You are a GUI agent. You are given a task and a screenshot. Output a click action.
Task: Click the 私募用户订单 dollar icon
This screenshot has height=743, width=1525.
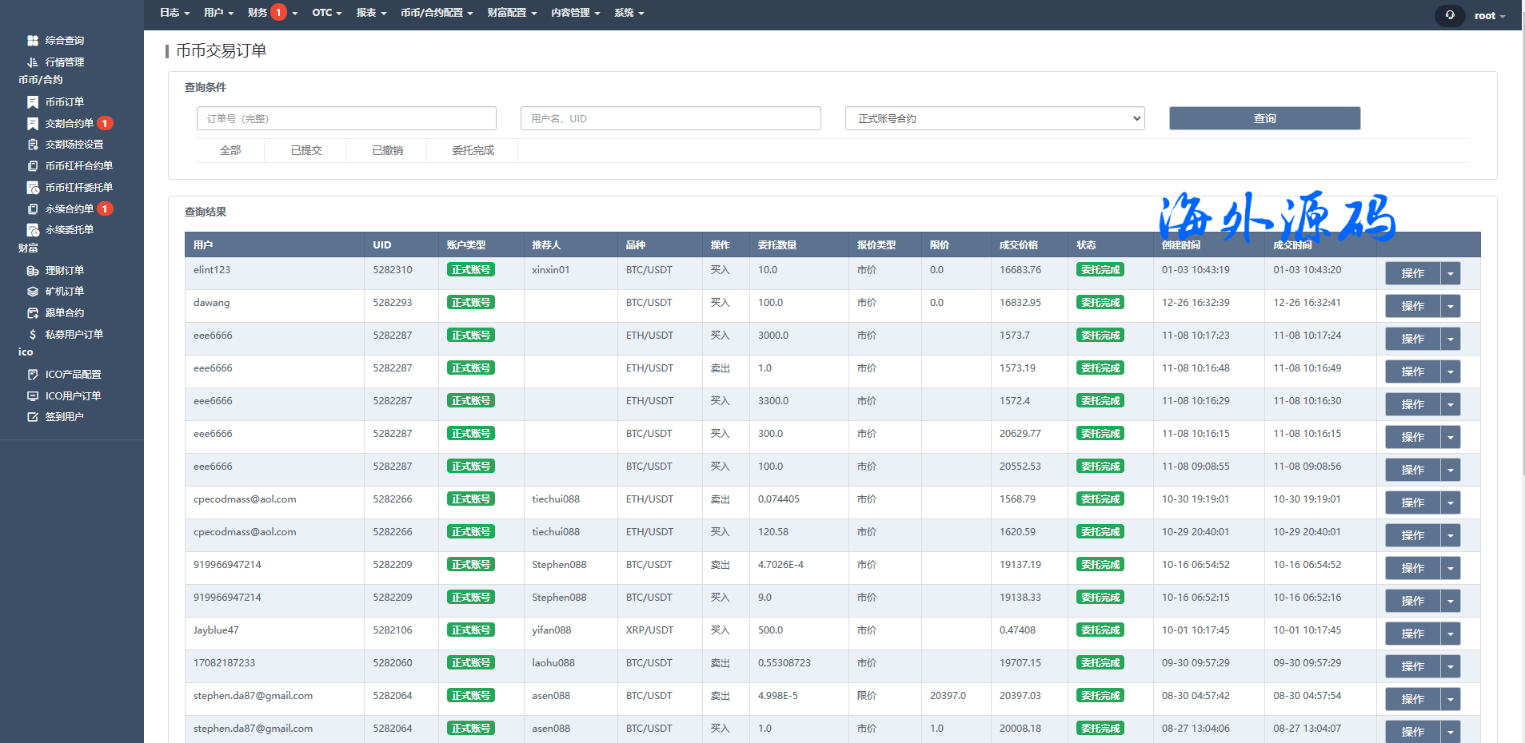(33, 335)
